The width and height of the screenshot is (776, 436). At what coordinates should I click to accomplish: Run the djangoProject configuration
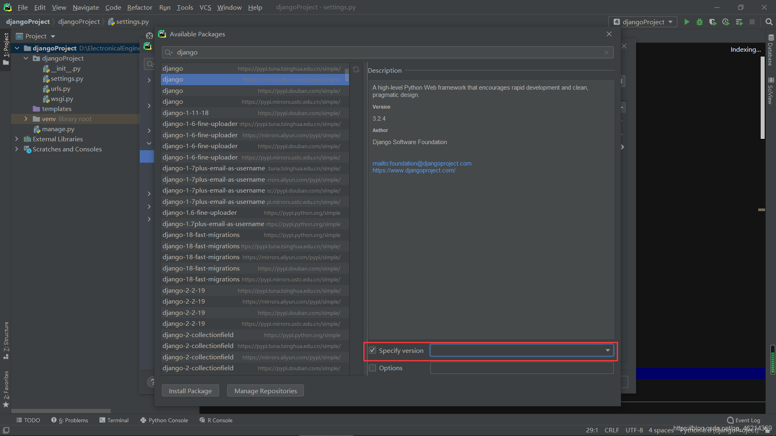pyautogui.click(x=687, y=22)
